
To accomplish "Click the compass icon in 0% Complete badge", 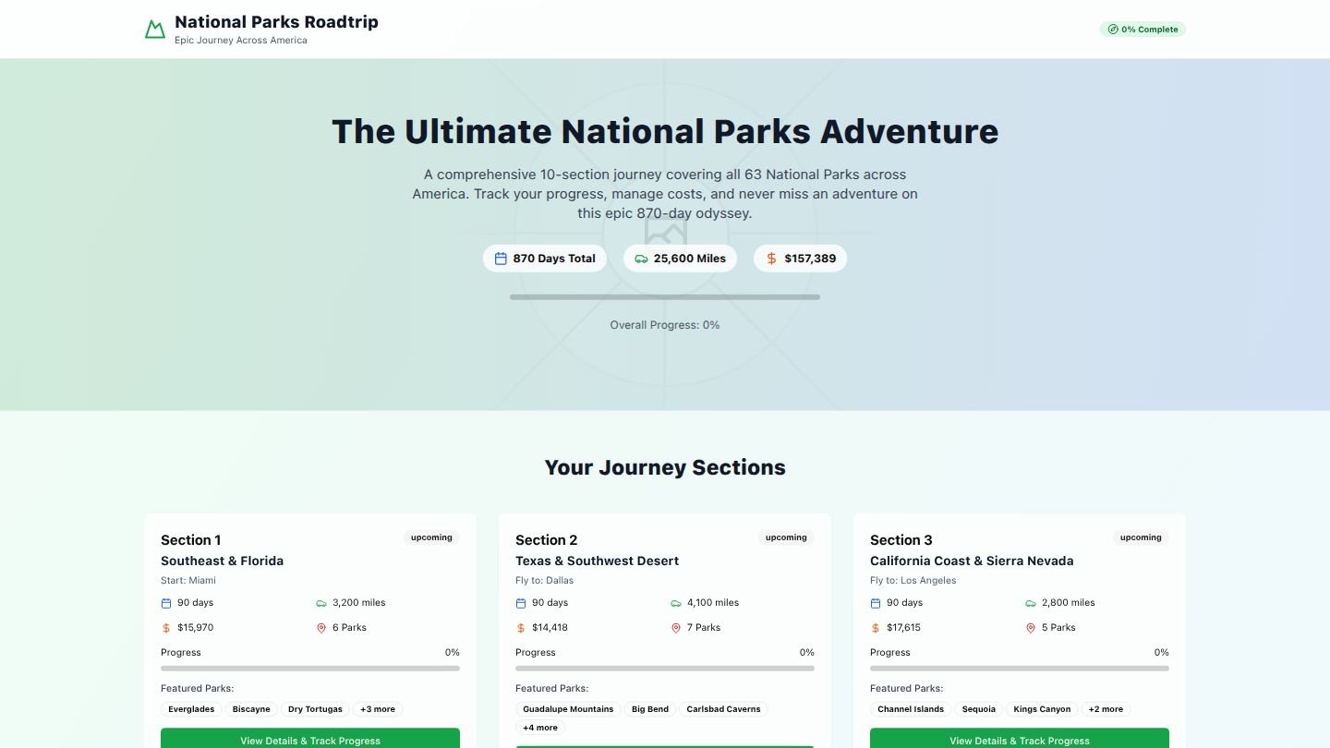I will (1113, 30).
